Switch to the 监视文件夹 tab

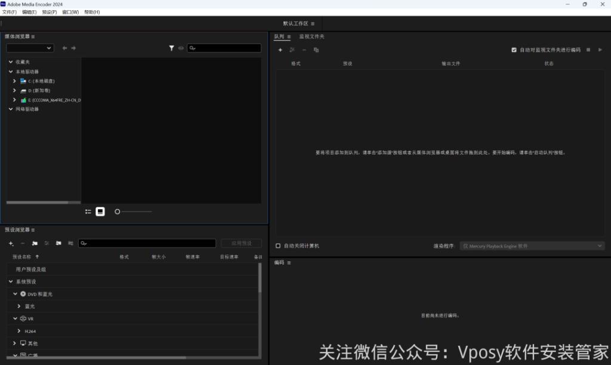pos(311,36)
